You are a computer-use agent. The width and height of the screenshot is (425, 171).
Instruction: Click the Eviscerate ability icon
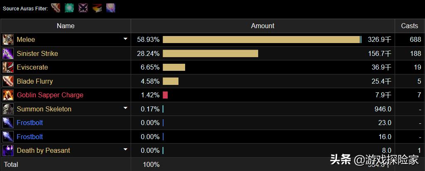(x=8, y=67)
